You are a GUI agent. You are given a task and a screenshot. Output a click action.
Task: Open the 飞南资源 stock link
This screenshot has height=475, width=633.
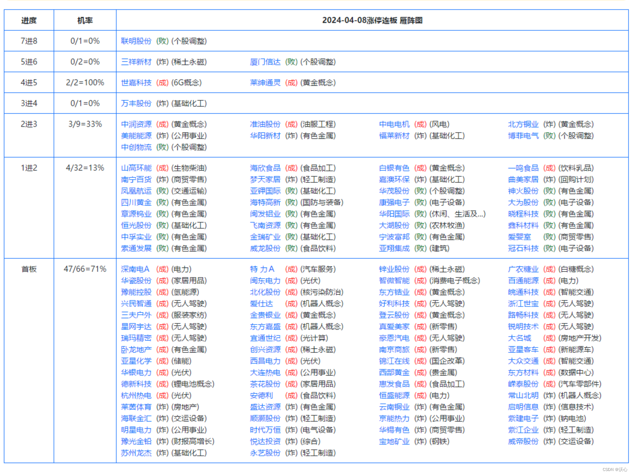pyautogui.click(x=265, y=225)
